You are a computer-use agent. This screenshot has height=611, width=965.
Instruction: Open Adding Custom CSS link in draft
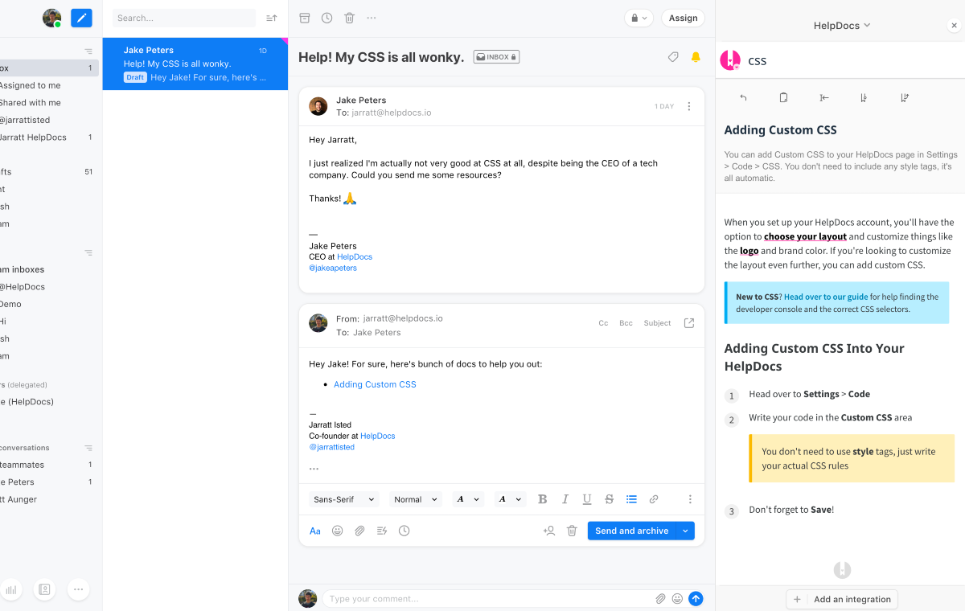(x=375, y=384)
